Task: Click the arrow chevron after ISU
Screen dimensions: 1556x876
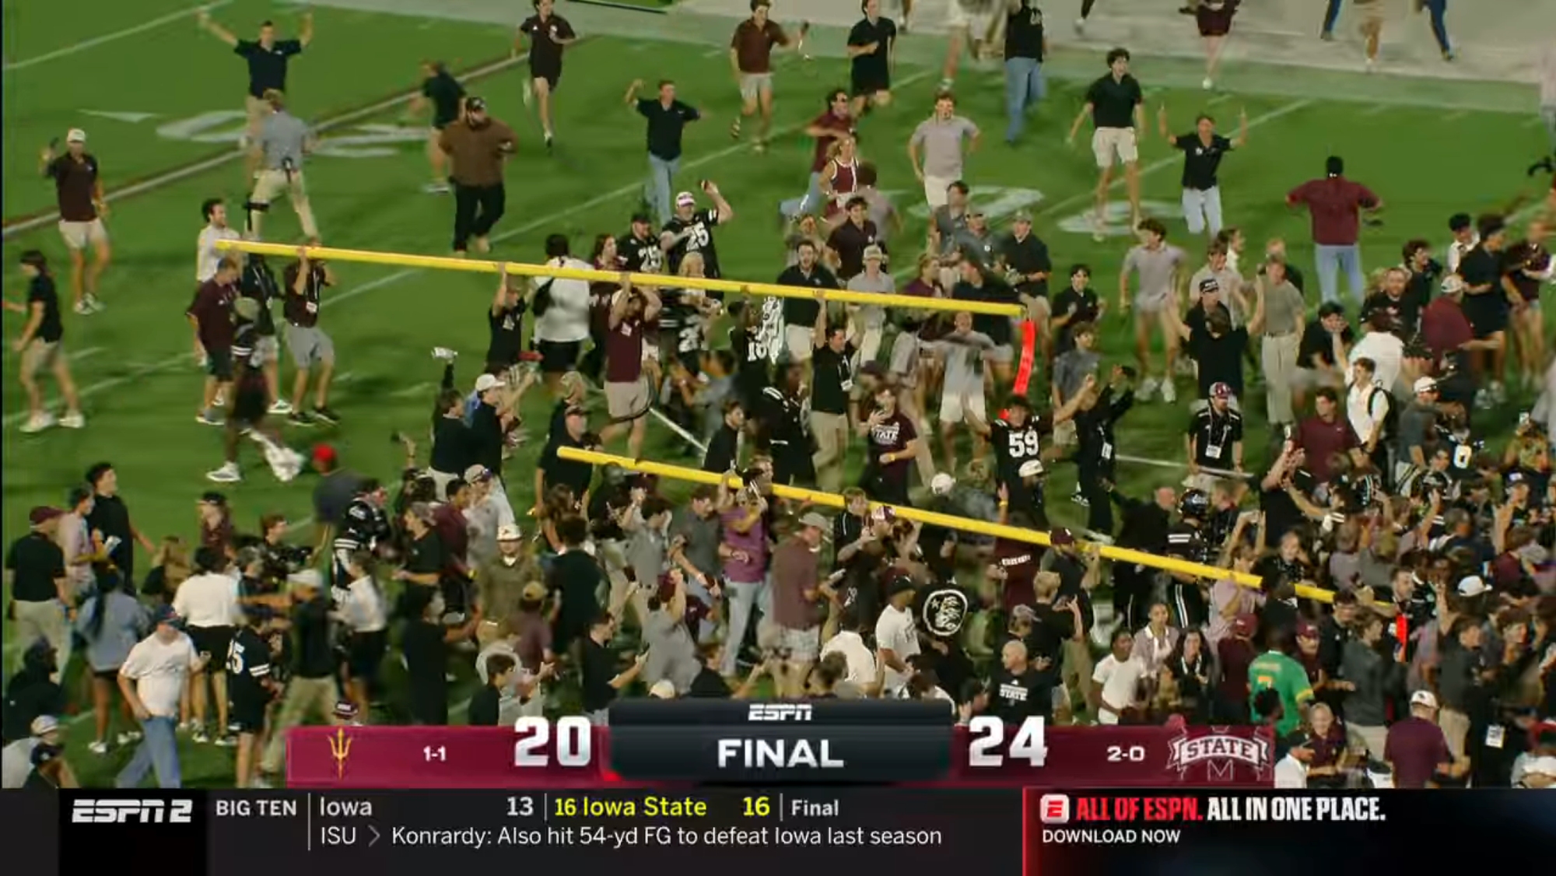Action: (374, 836)
